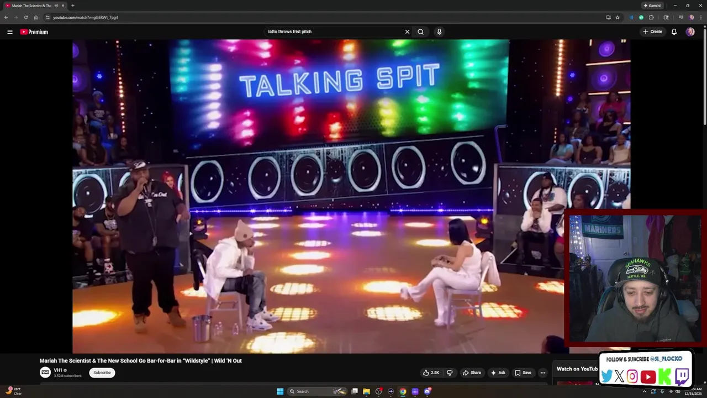The width and height of the screenshot is (707, 398).
Task: Close the YouTube browser tab
Action: [x=63, y=6]
